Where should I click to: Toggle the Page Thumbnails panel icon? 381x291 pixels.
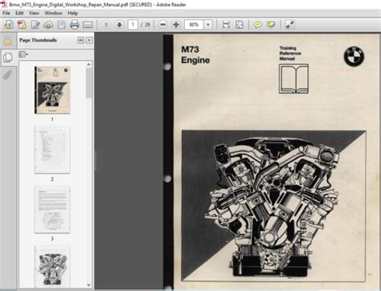coord(8,57)
